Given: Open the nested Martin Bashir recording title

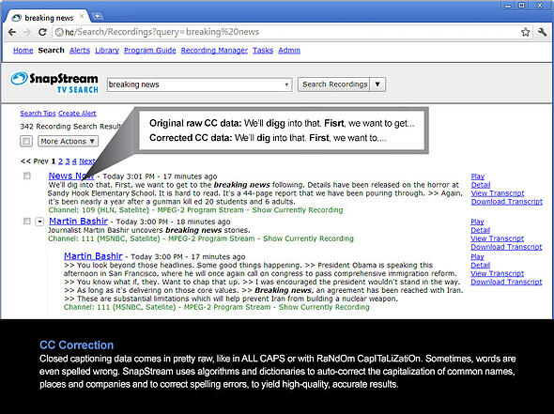Looking at the screenshot, I should [x=93, y=256].
